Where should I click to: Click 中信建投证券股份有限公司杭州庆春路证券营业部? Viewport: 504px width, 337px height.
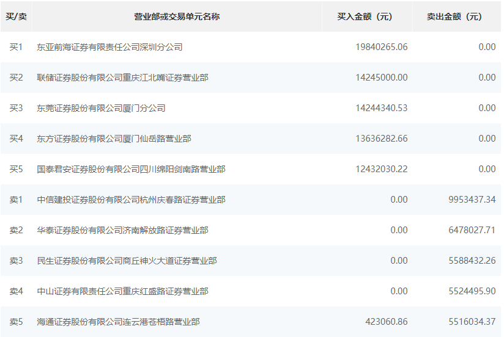click(x=131, y=200)
